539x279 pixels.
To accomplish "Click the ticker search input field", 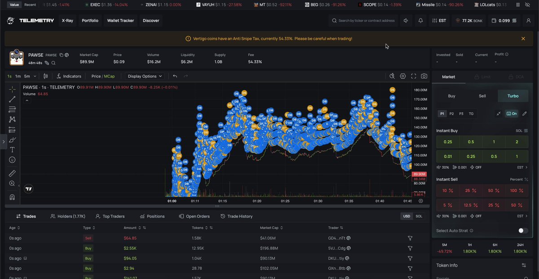I will click(x=363, y=21).
